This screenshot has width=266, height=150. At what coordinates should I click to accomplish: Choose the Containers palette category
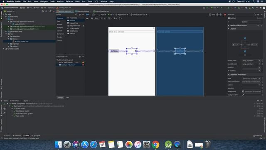tap(61, 34)
